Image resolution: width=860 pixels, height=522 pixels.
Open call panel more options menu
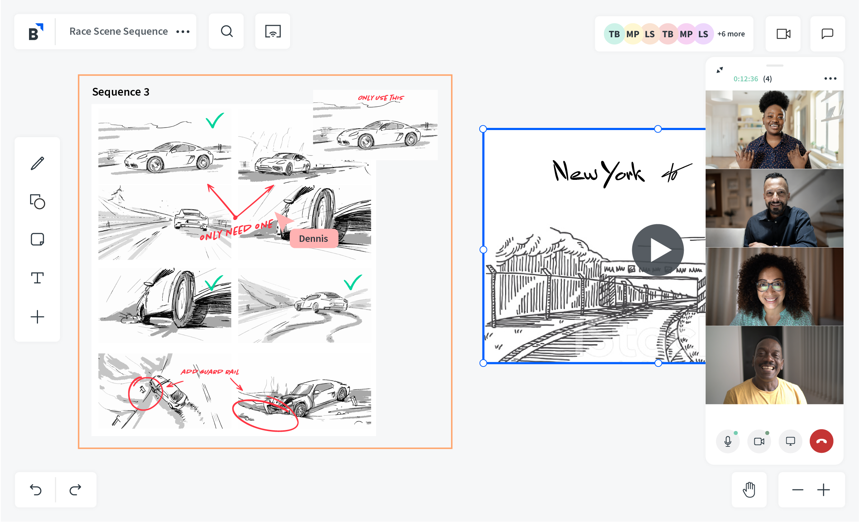pos(830,78)
